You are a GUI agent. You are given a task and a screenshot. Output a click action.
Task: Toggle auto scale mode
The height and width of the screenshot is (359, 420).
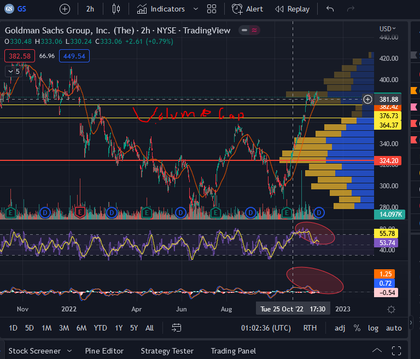(x=394, y=328)
